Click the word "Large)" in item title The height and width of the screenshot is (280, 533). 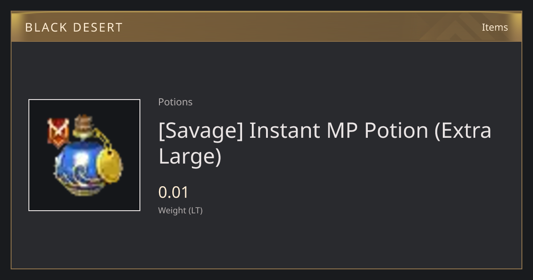pyautogui.click(x=190, y=156)
